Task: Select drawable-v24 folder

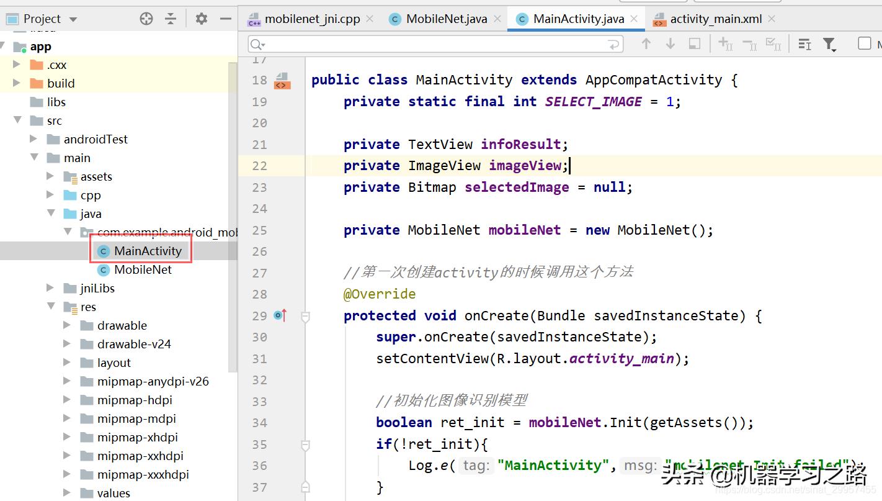Action: (x=134, y=344)
